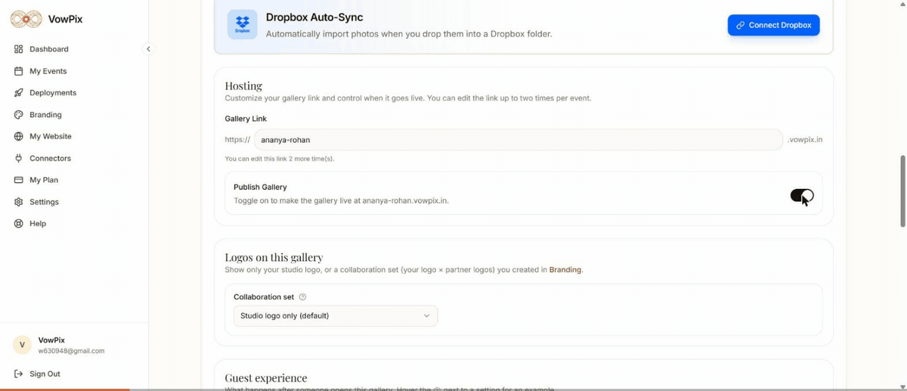Click the Branding palette icon

pos(19,115)
